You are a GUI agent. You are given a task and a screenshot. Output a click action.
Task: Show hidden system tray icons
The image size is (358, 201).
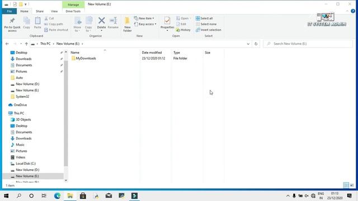coord(288,196)
